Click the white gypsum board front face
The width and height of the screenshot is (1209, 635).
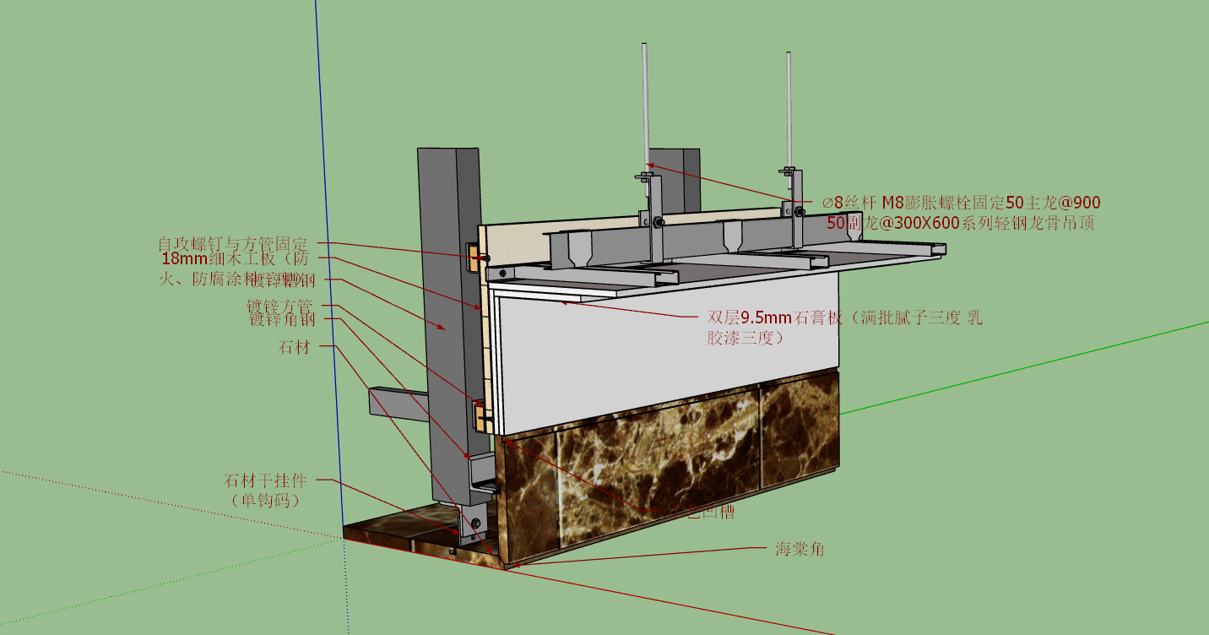click(x=665, y=353)
